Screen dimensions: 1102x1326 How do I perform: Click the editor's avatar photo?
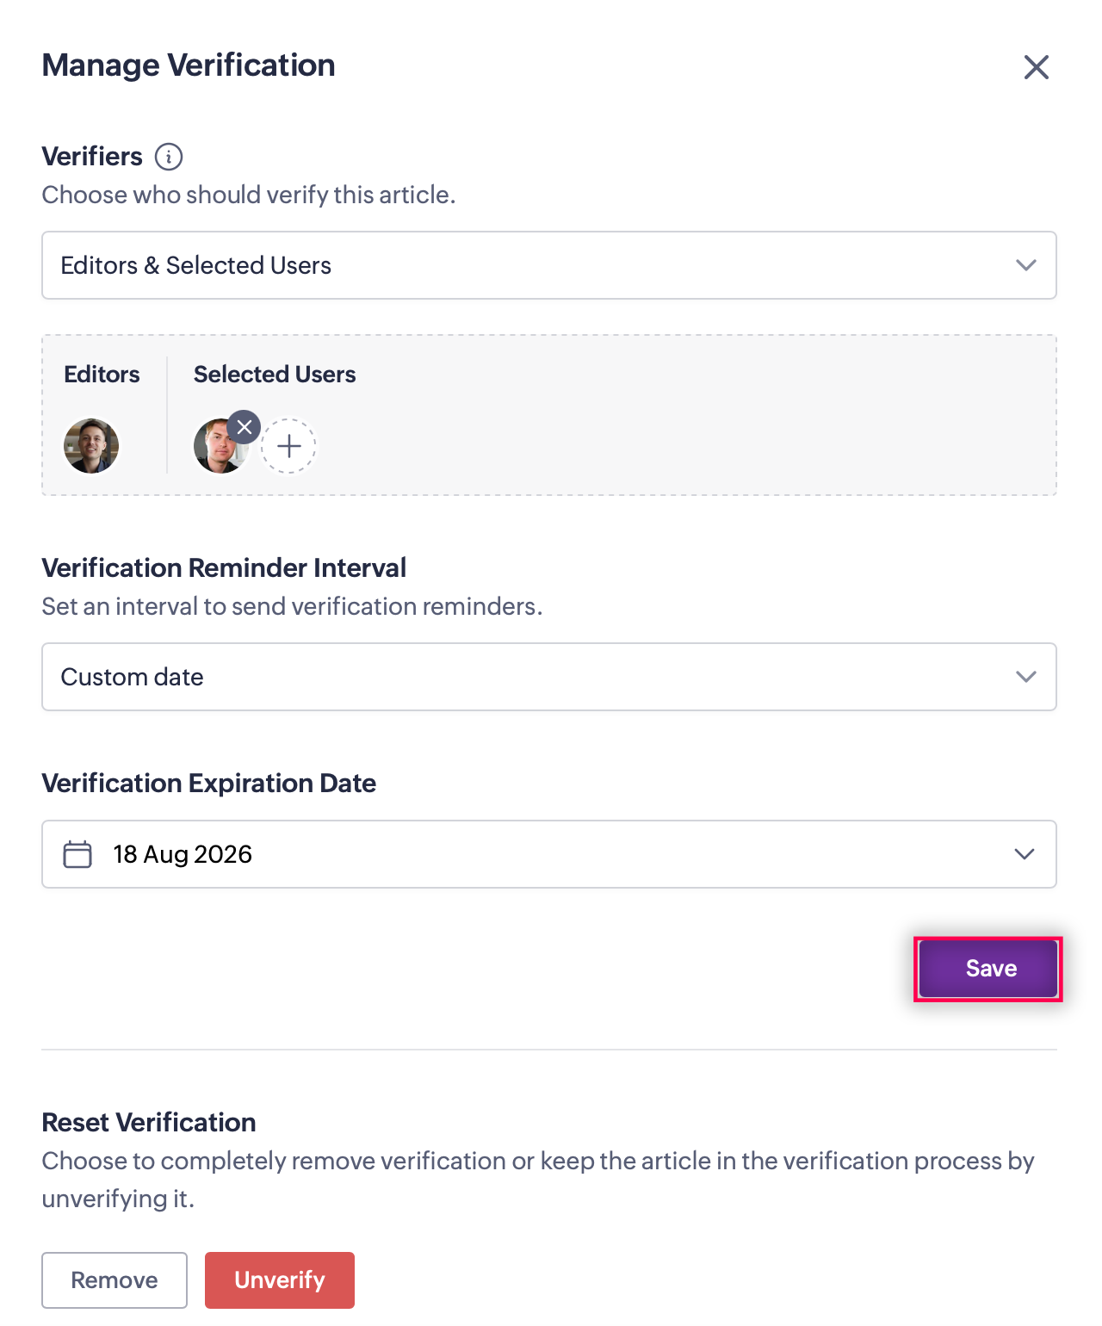tap(91, 446)
